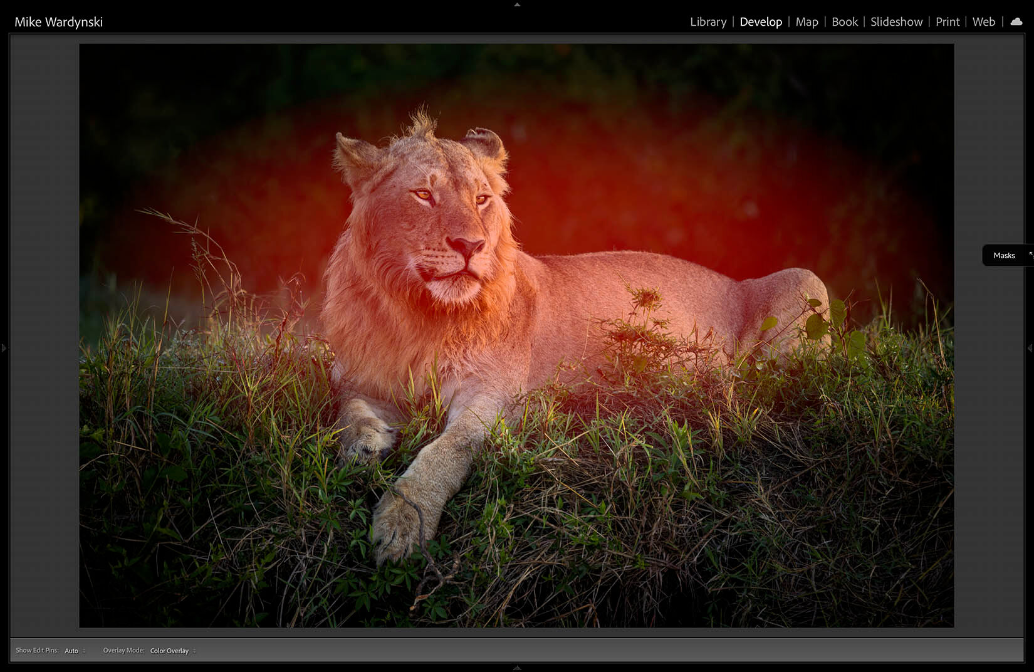Show the filmstrip via bottom arrow
The height and width of the screenshot is (672, 1034).
click(x=517, y=668)
